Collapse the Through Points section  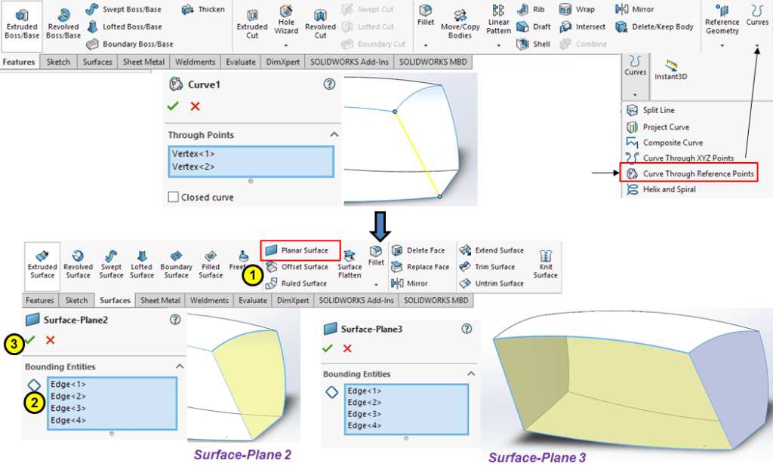334,135
